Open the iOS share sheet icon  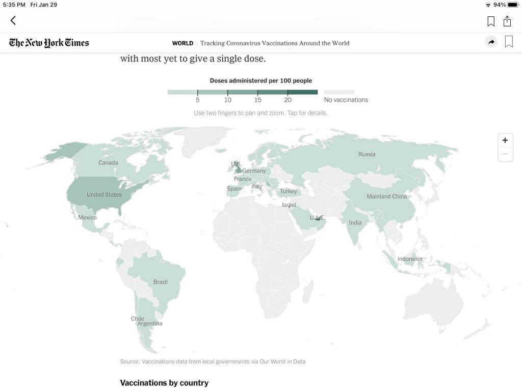coord(507,21)
